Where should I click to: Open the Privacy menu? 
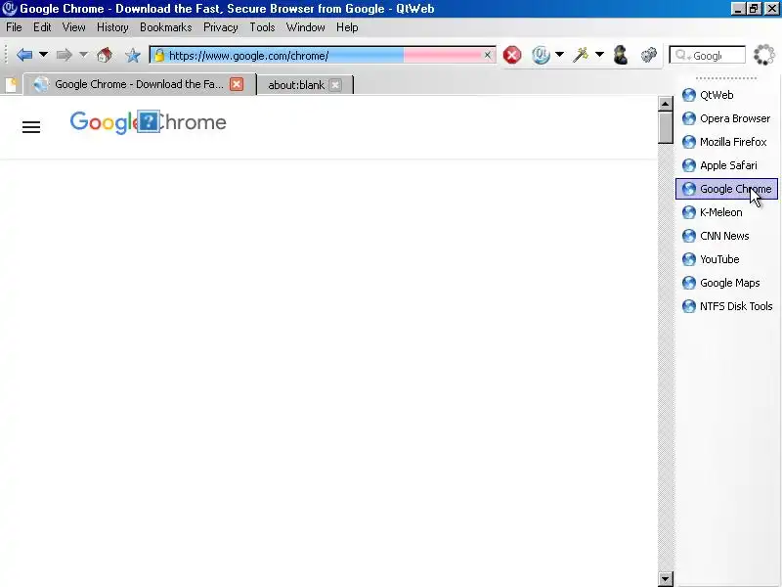click(x=221, y=27)
